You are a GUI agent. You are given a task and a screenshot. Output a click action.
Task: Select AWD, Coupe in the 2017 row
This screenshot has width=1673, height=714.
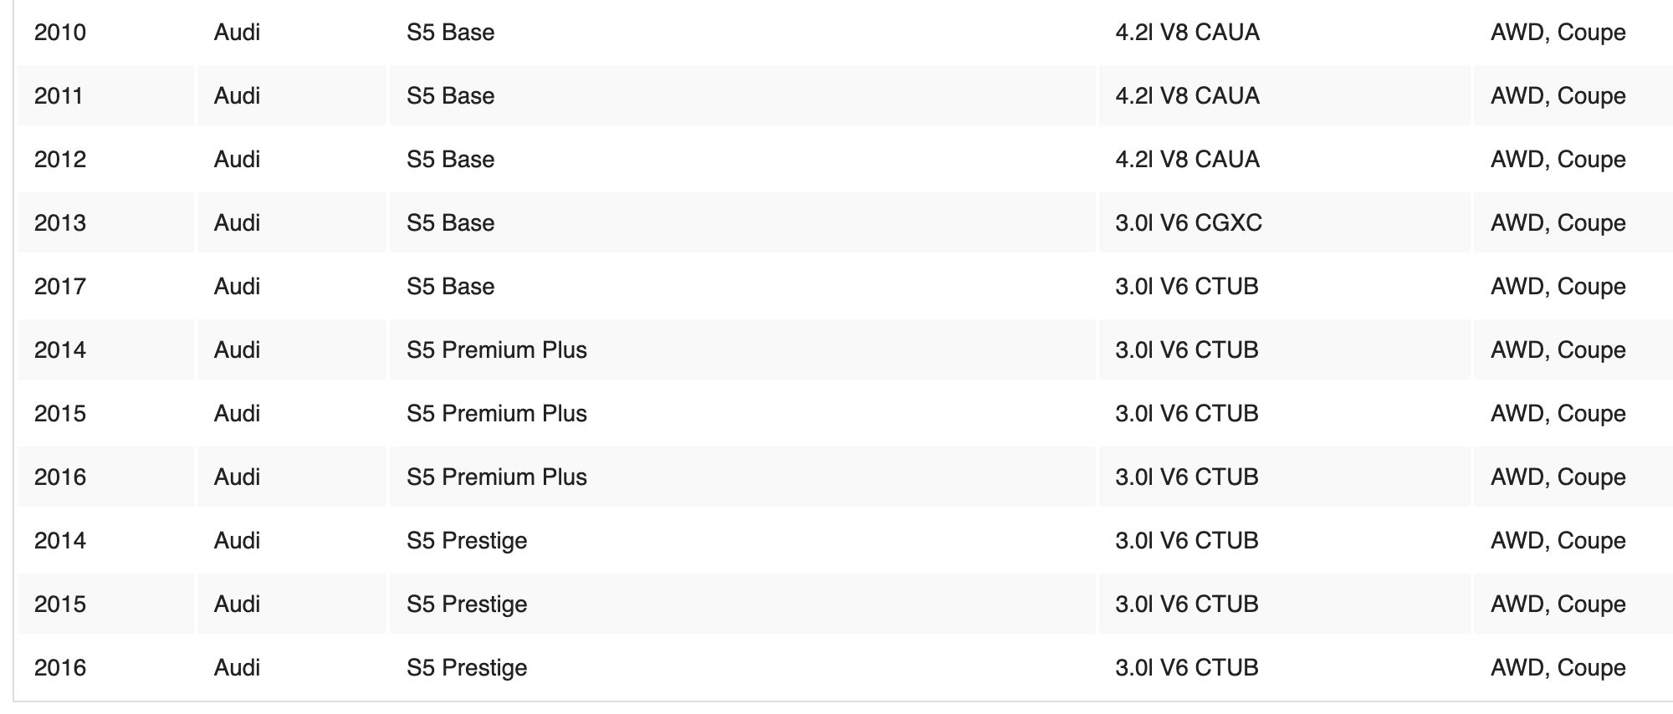[x=1558, y=287]
